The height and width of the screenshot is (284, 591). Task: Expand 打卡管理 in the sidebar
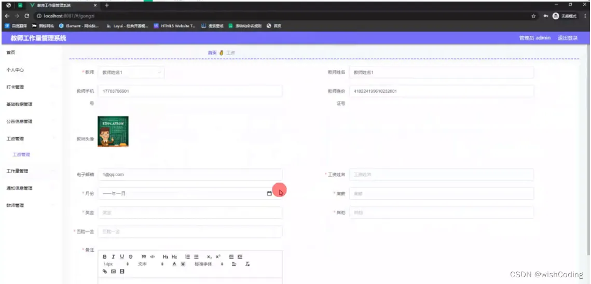(31, 87)
